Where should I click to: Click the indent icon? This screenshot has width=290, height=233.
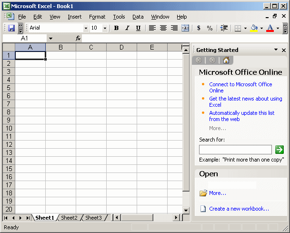coord(224,28)
